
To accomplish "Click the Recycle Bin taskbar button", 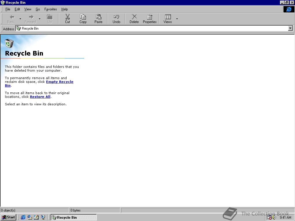I will coord(74,217).
